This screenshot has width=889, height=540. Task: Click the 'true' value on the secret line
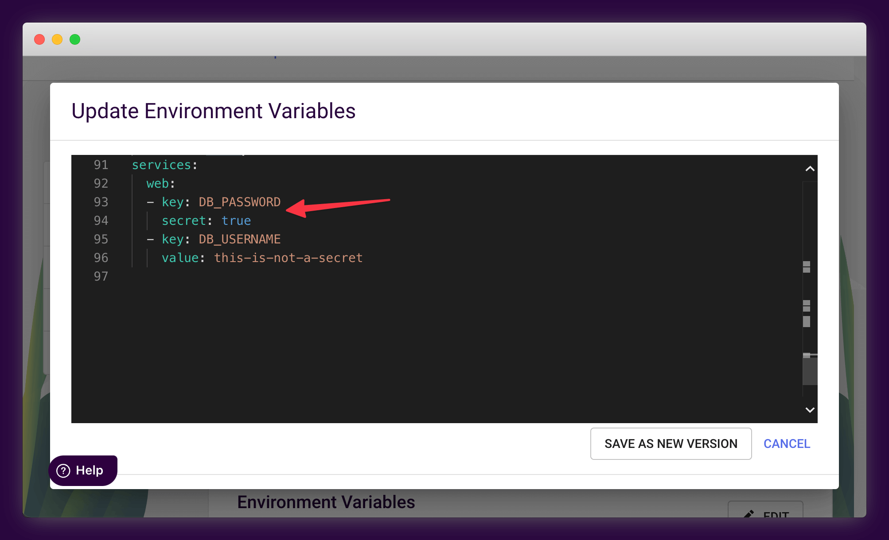(236, 221)
